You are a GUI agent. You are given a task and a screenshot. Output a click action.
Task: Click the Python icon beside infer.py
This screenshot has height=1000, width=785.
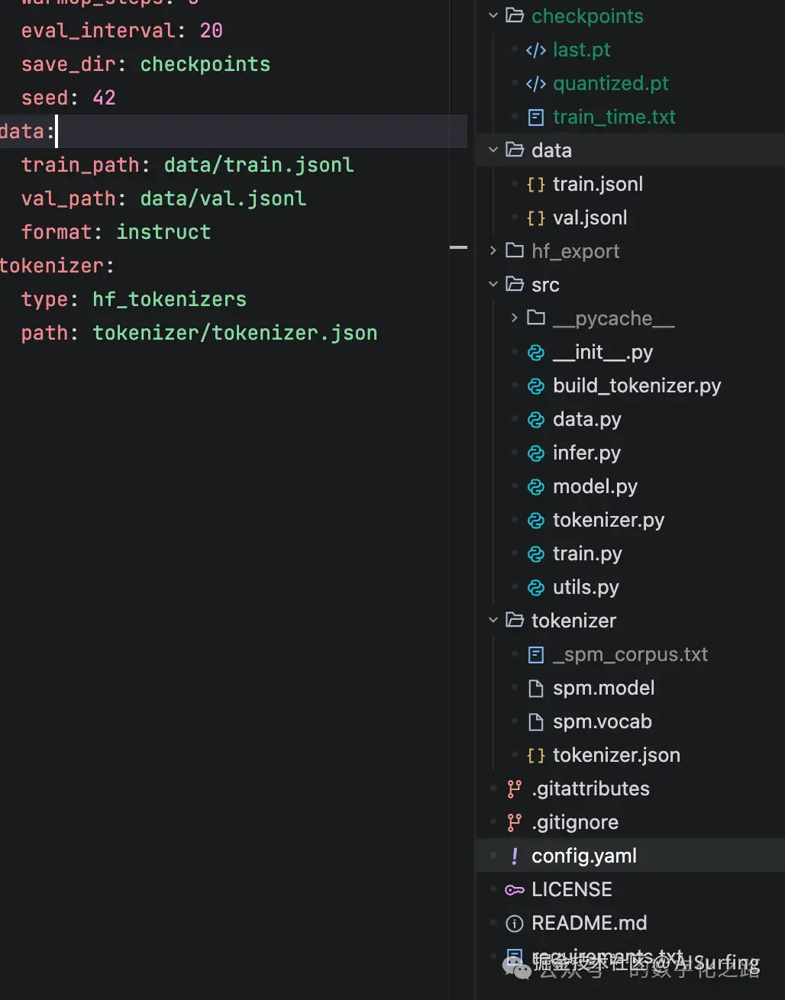point(536,453)
